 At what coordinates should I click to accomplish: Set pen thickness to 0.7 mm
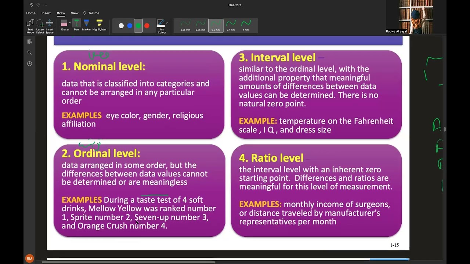click(231, 26)
